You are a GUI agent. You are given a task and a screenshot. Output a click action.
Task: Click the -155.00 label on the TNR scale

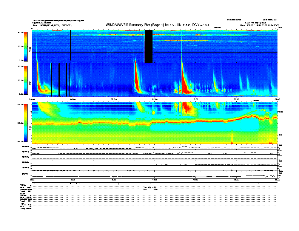coord(20,142)
